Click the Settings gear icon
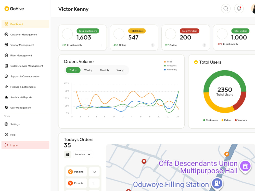This screenshot has width=255, height=191. point(6,124)
